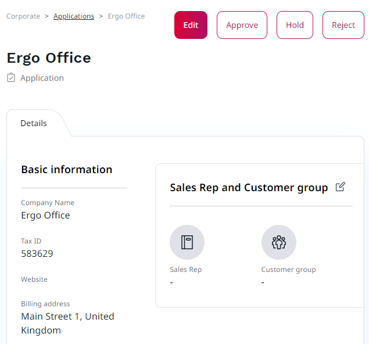Screen dimensions: 369x344
Task: Click the Customer group people icon
Action: pos(278,242)
